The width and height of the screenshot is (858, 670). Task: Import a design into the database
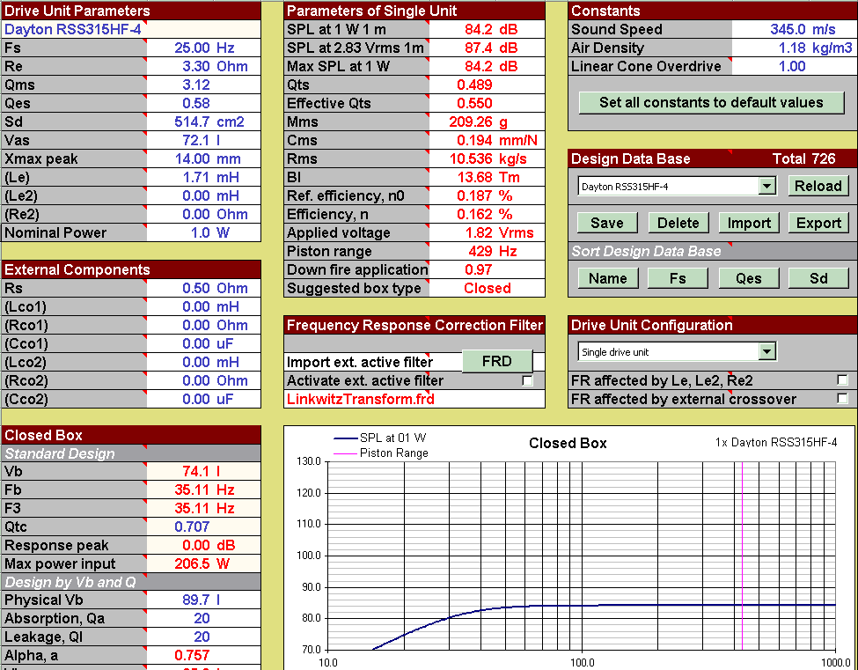point(749,224)
